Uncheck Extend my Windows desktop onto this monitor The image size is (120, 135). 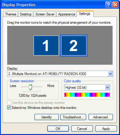[x=9, y=108]
